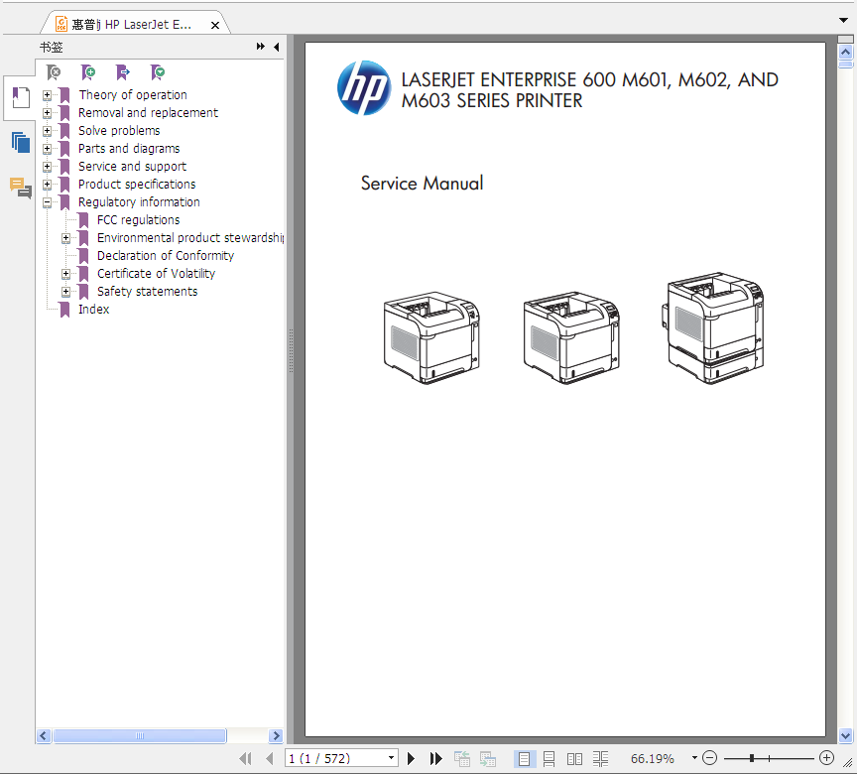This screenshot has width=857, height=774.
Task: Click the document scroll up arrow
Action: click(845, 53)
